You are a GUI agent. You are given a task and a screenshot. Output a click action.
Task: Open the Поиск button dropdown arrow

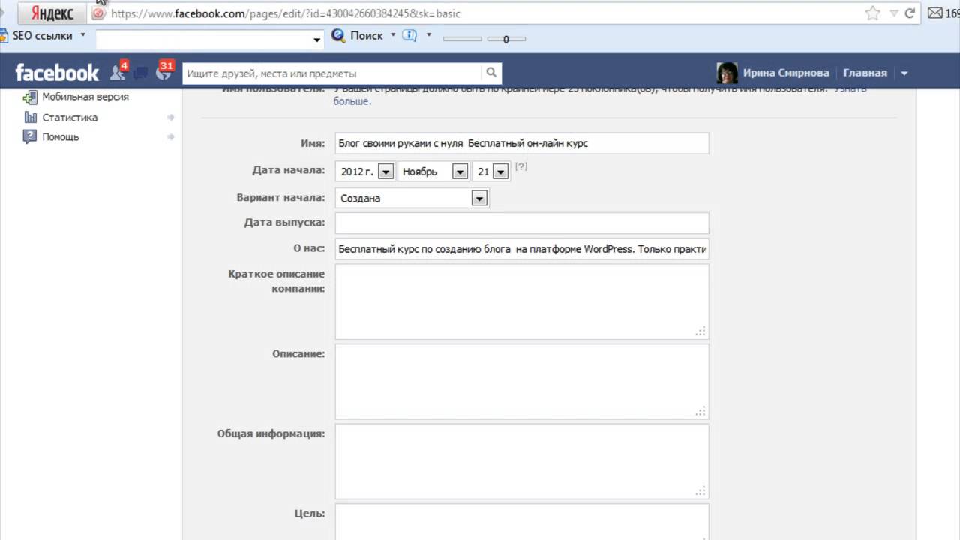pyautogui.click(x=393, y=34)
